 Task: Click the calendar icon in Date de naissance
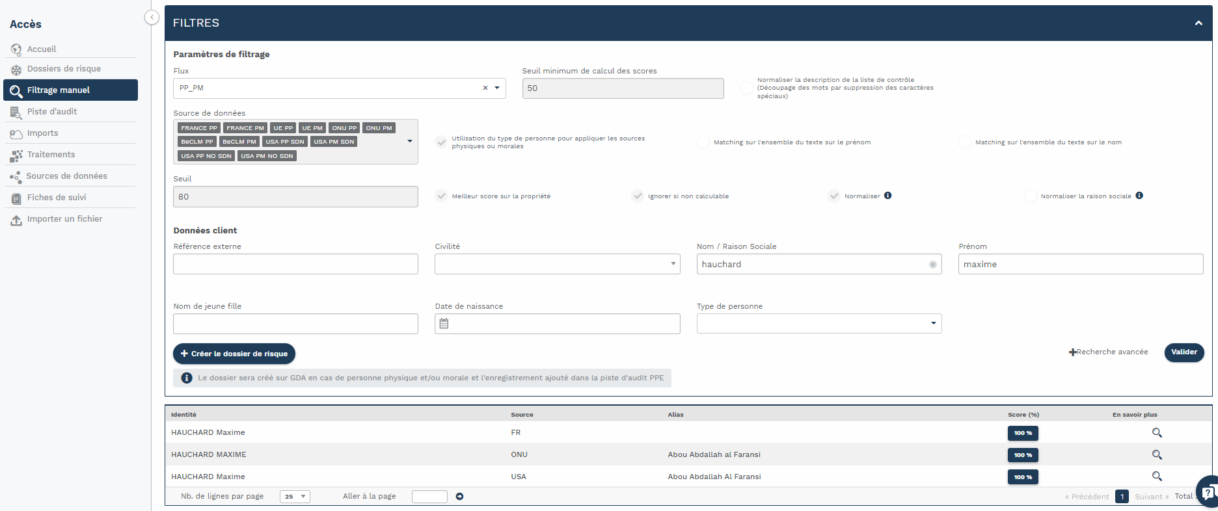(444, 324)
